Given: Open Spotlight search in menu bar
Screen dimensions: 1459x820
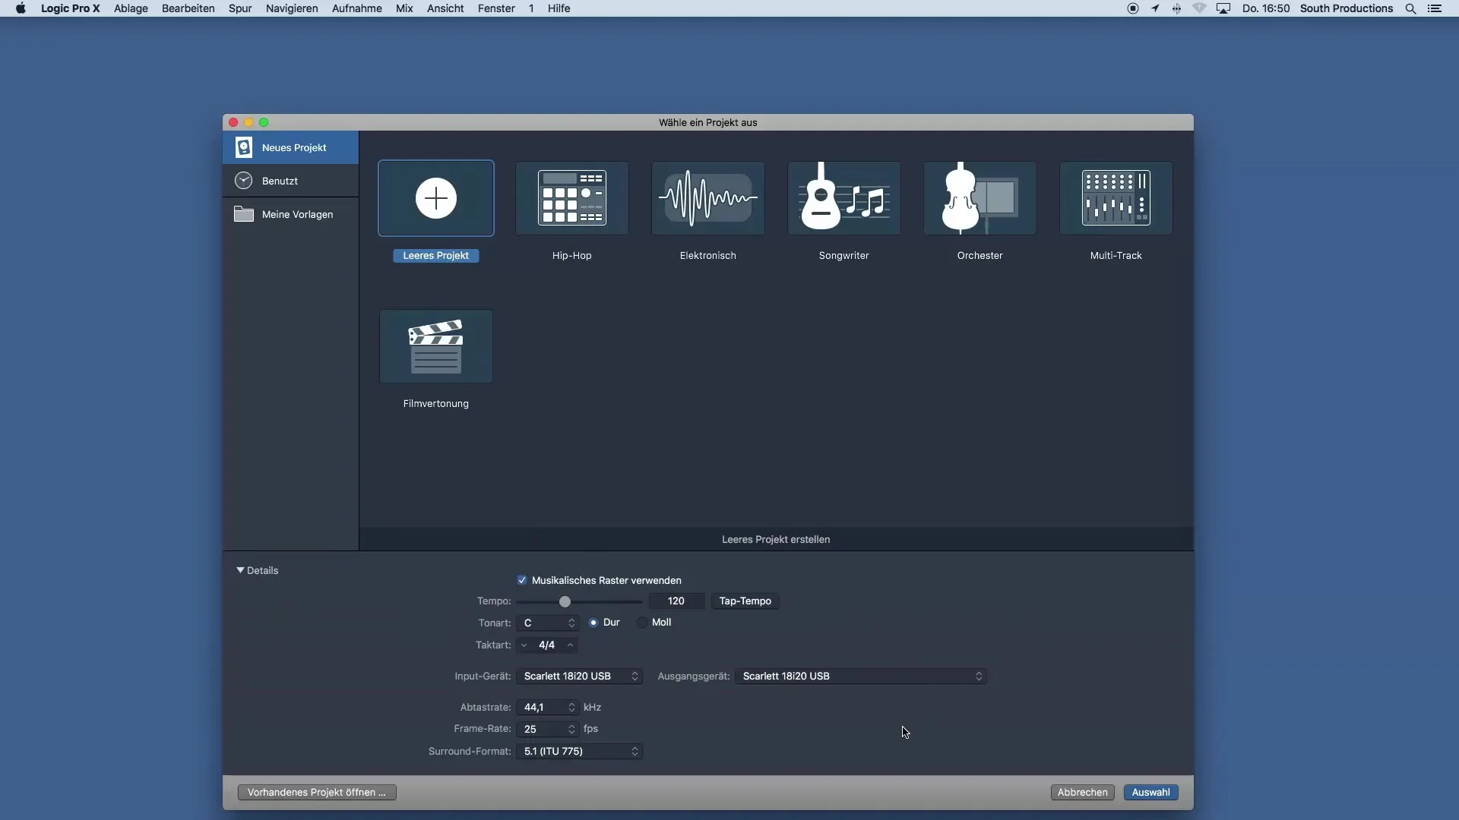Looking at the screenshot, I should pos(1410,8).
